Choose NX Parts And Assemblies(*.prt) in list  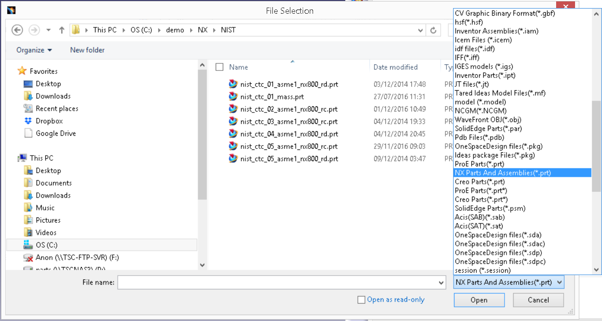523,173
